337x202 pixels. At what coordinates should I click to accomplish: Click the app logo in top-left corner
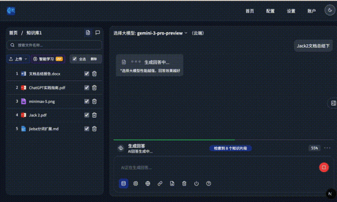(11, 11)
